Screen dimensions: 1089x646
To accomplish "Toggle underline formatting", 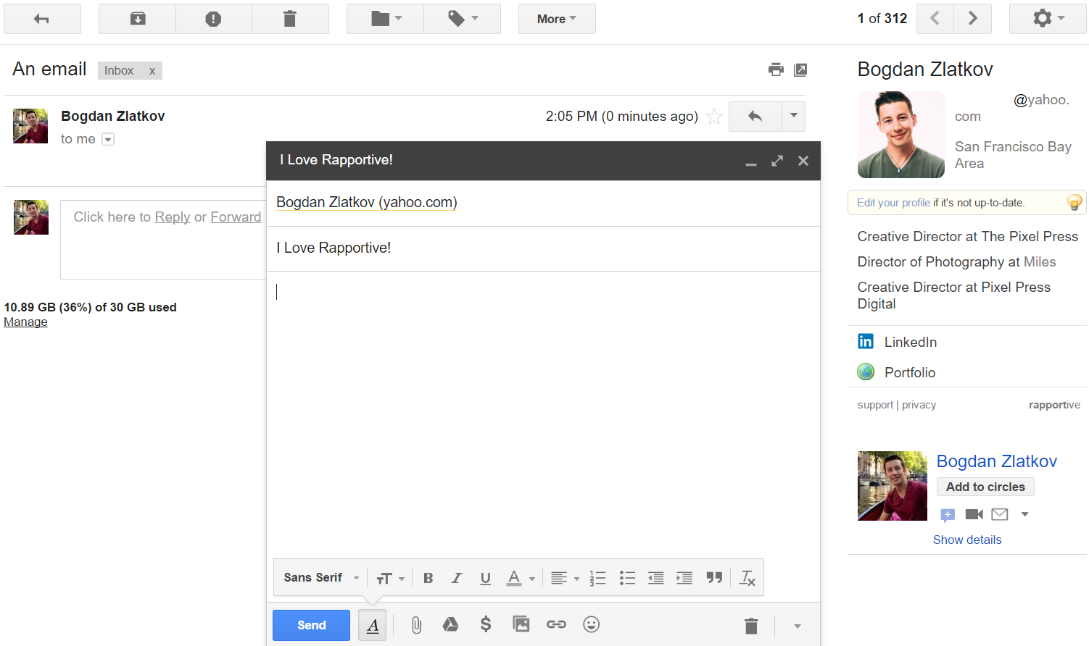I will [x=486, y=578].
